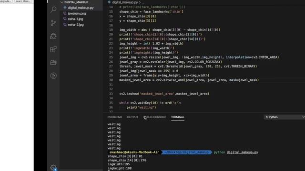Open the Extensions view
The width and height of the screenshot is (305, 171).
coord(53,49)
